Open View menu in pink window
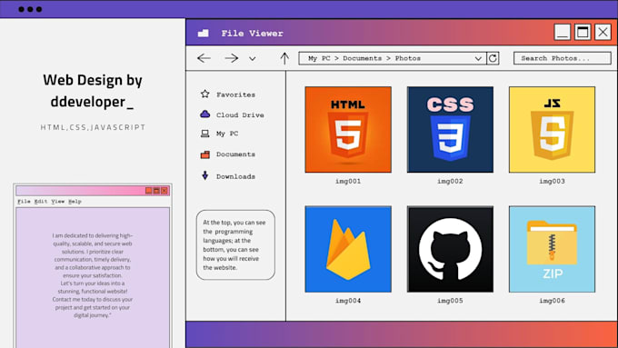Image resolution: width=618 pixels, height=348 pixels. 58,202
